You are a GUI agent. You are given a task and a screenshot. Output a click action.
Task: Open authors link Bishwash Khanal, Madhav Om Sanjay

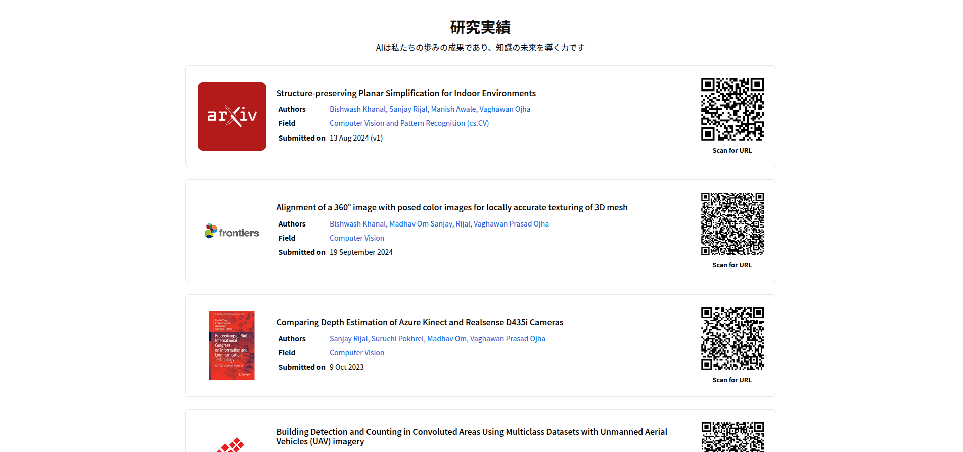[439, 224]
